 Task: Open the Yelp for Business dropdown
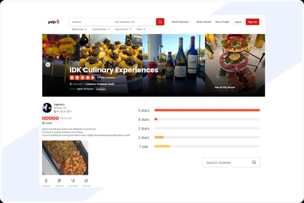pyautogui.click(x=181, y=22)
